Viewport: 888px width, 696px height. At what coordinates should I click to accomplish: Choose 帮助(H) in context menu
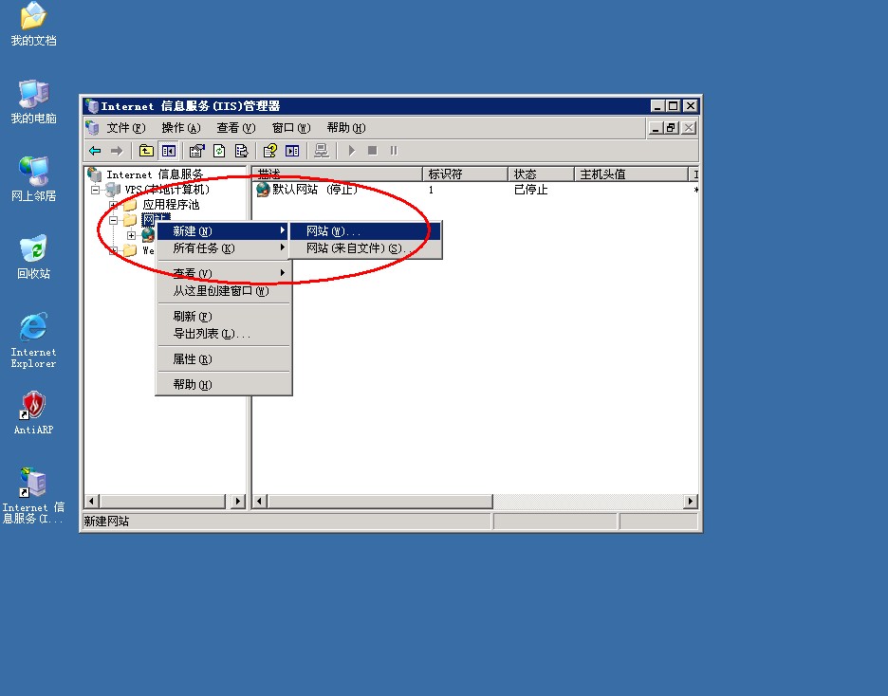pyautogui.click(x=223, y=385)
